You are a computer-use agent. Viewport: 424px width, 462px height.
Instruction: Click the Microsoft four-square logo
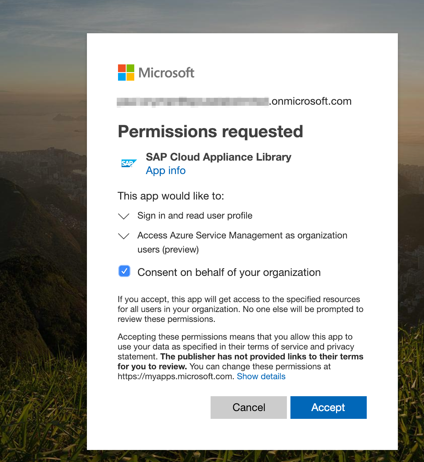click(126, 73)
